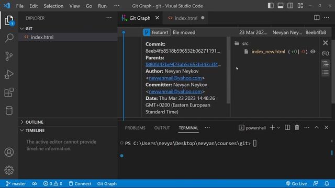The height and width of the screenshot is (188, 335).
Task: Click the Committer email link
Action: 175,91
